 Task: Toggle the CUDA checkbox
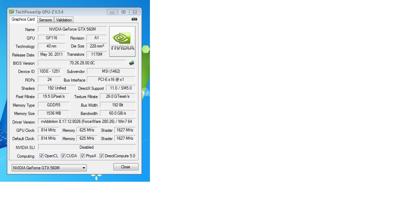click(63, 156)
